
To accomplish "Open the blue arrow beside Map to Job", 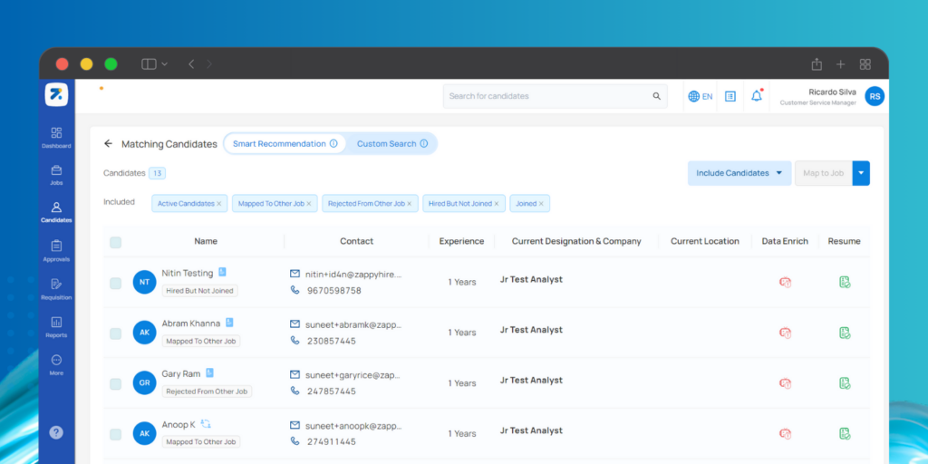I will click(x=861, y=173).
